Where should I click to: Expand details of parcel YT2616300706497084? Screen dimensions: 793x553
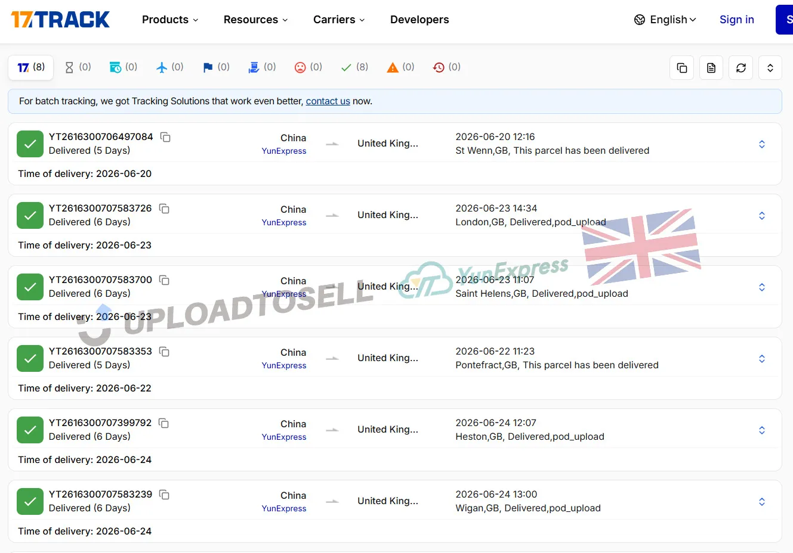762,144
